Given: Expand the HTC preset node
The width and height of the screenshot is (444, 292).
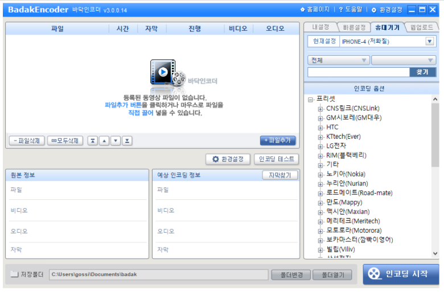Looking at the screenshot, I should 320,128.
